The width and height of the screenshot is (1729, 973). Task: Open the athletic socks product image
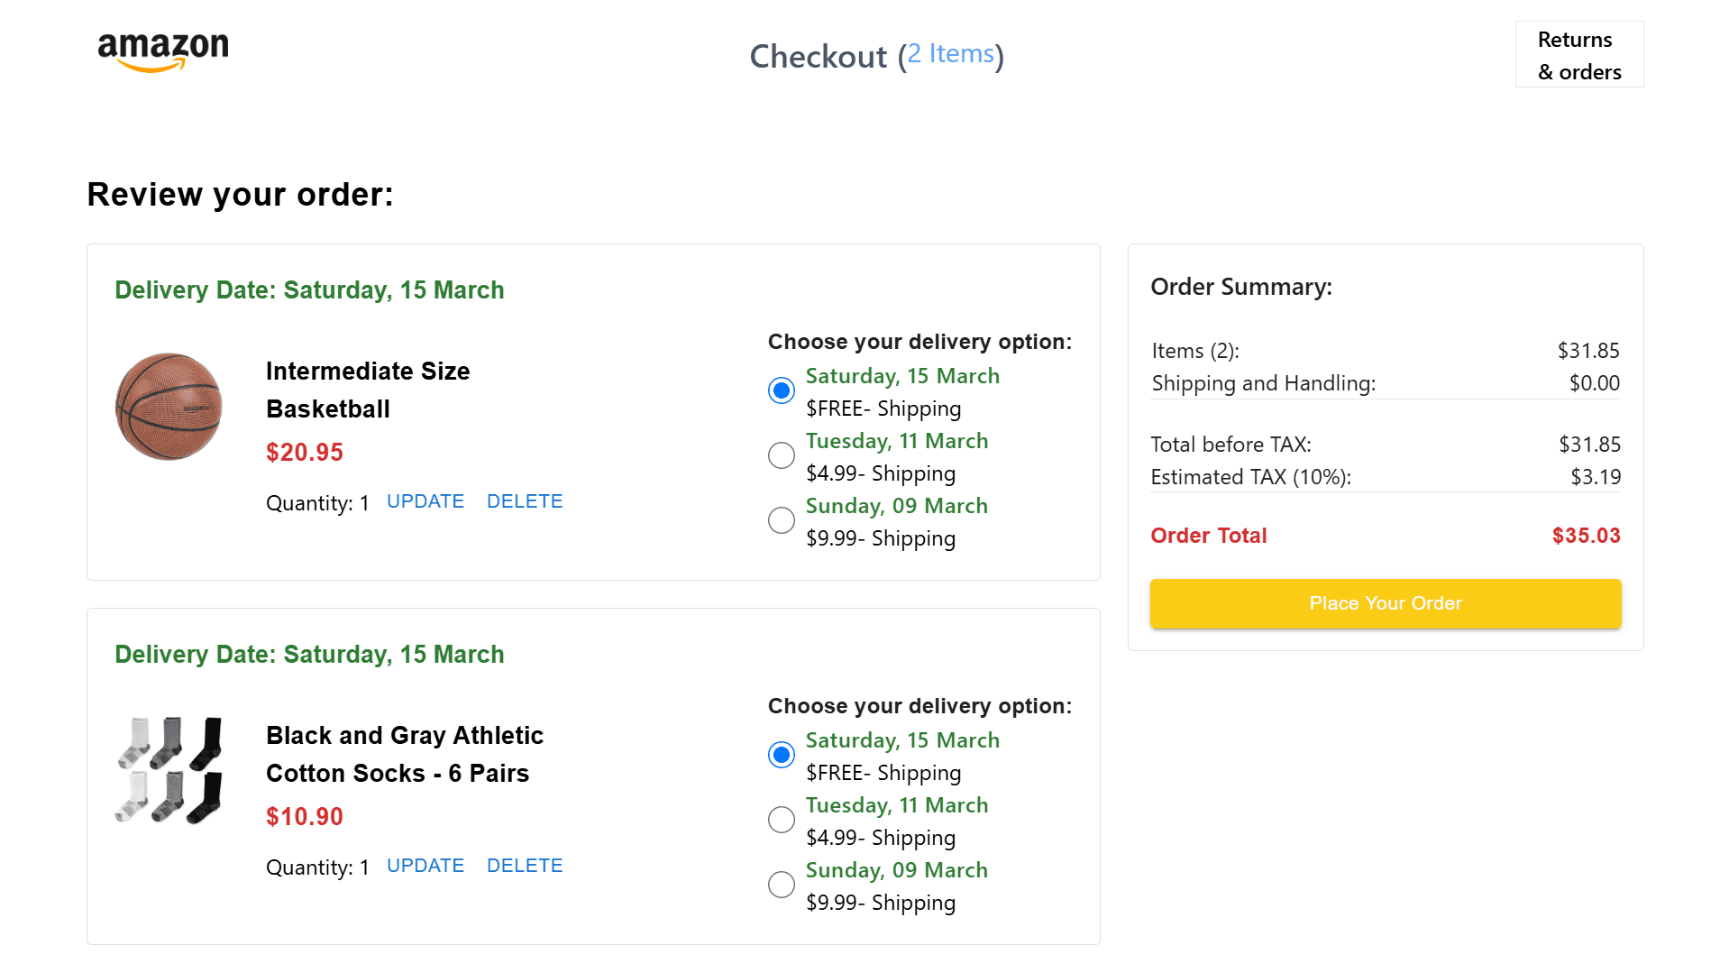click(x=169, y=771)
